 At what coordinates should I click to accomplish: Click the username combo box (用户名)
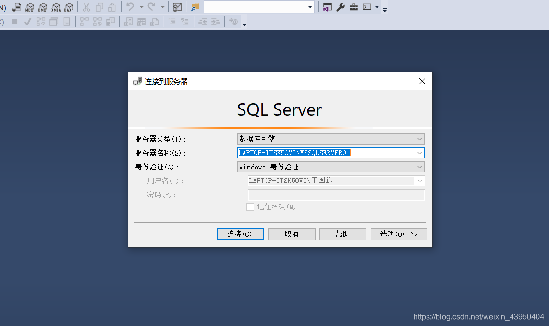[x=336, y=181]
